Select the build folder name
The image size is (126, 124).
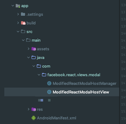pyautogui.click(x=31, y=23)
